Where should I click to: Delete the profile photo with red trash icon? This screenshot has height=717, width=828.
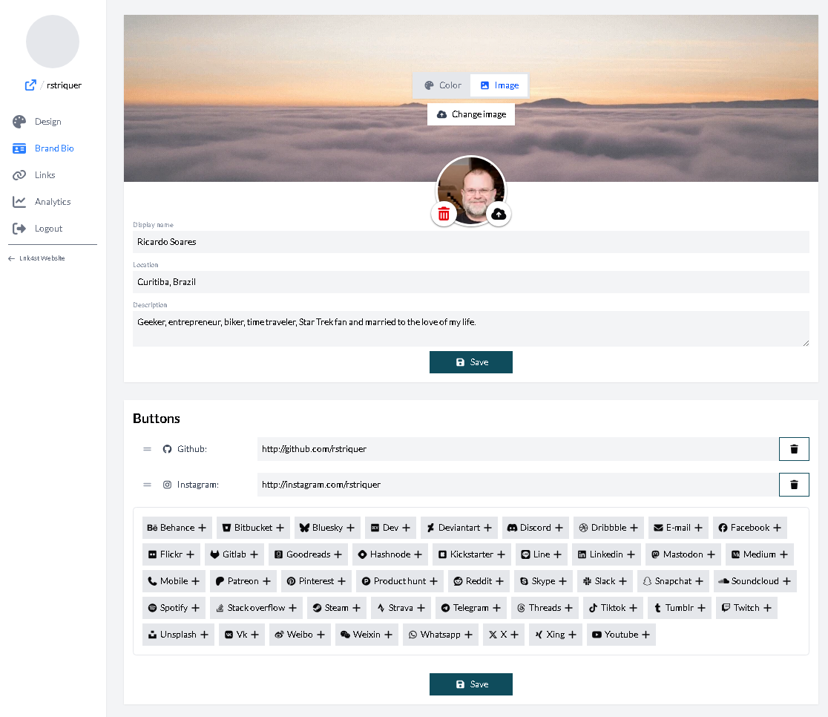pyautogui.click(x=444, y=214)
